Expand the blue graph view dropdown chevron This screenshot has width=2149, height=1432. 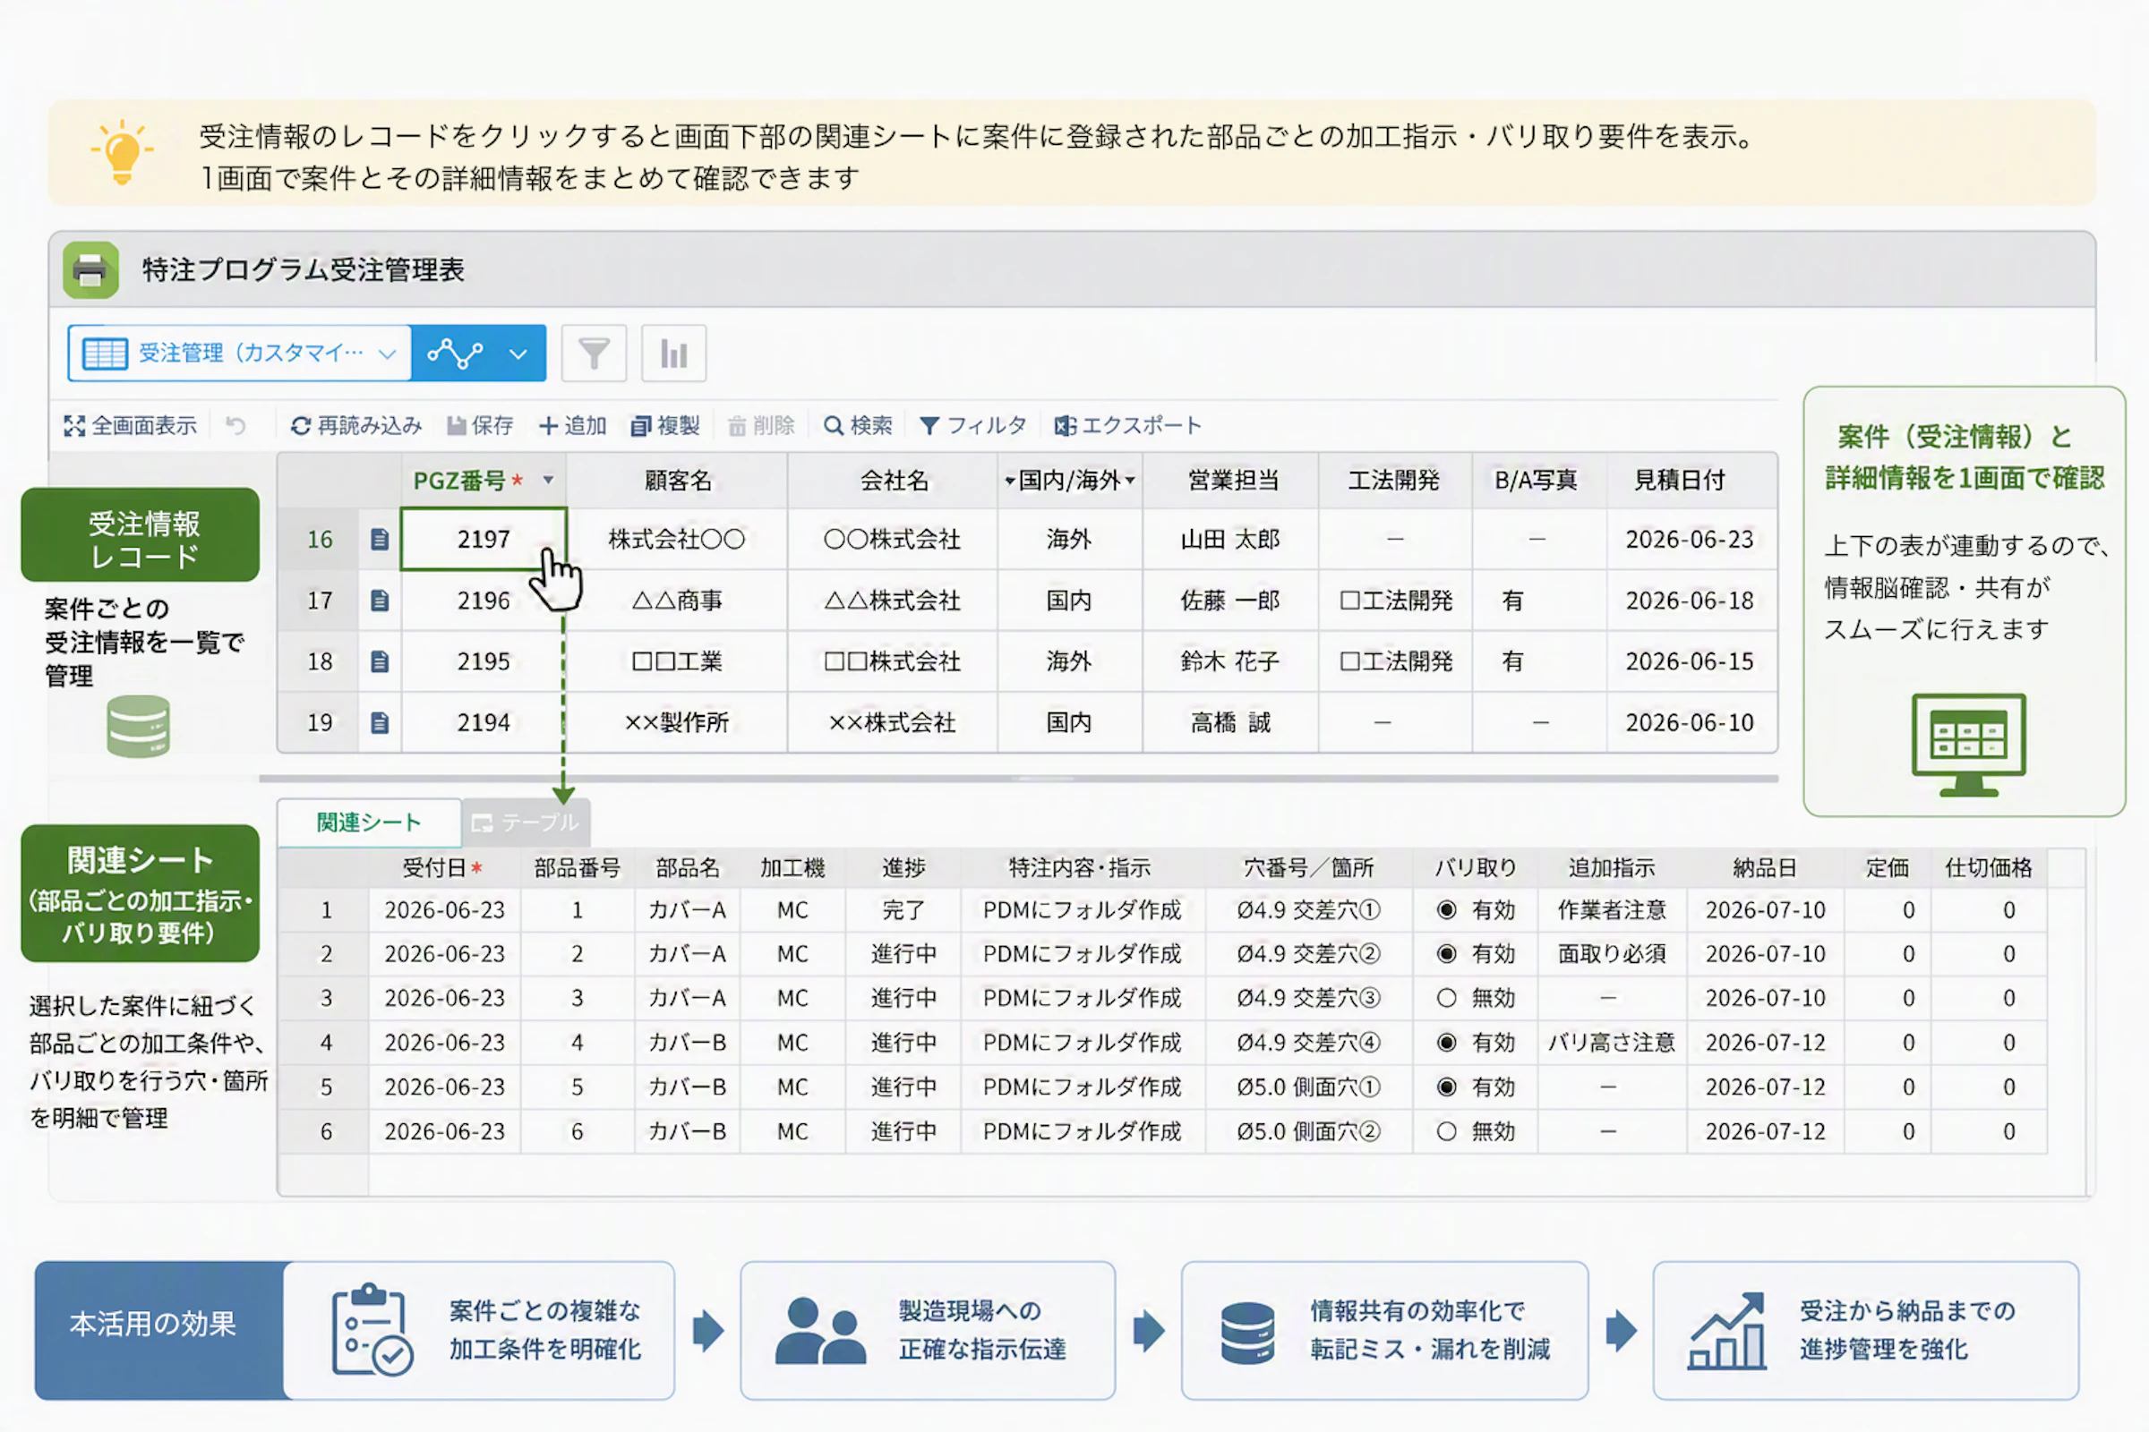pyautogui.click(x=518, y=354)
